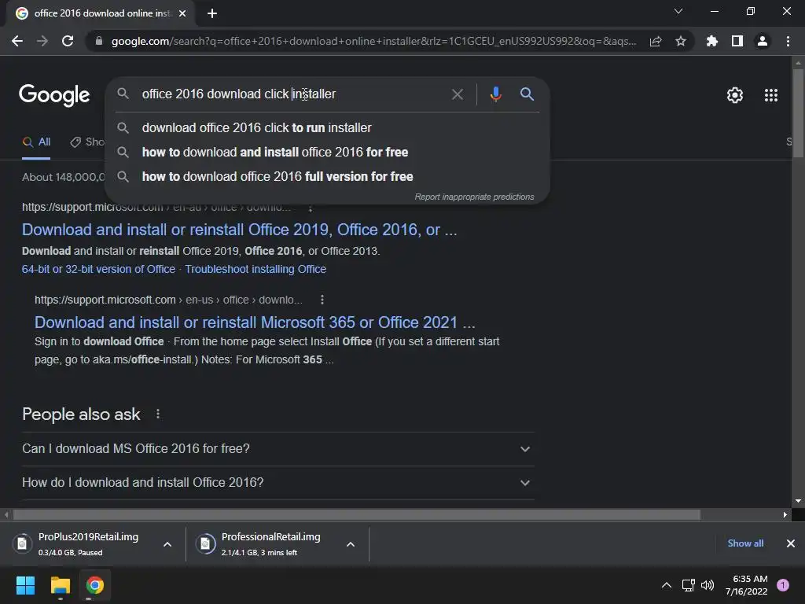Image resolution: width=805 pixels, height=604 pixels.
Task: Open the Google apps grid
Action: pos(771,95)
